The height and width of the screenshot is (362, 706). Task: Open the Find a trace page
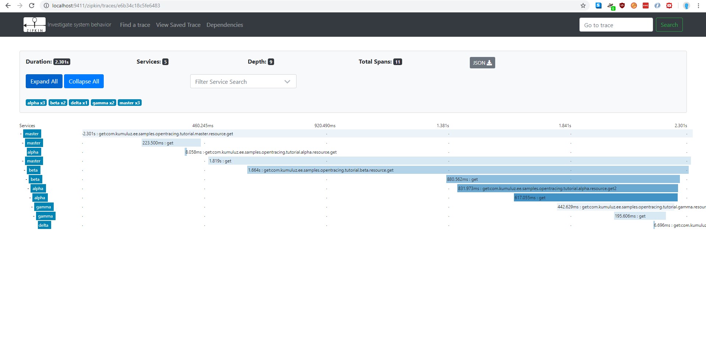[x=135, y=25]
